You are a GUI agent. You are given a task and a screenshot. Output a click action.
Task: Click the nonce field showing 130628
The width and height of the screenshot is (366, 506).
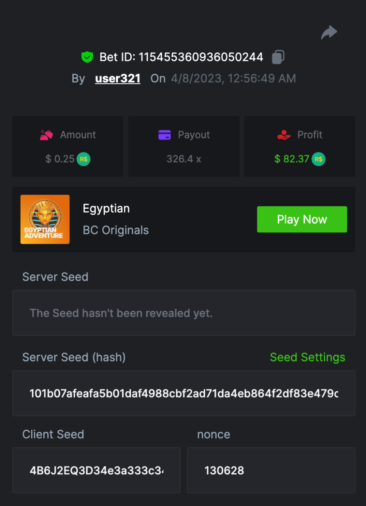pos(271,470)
